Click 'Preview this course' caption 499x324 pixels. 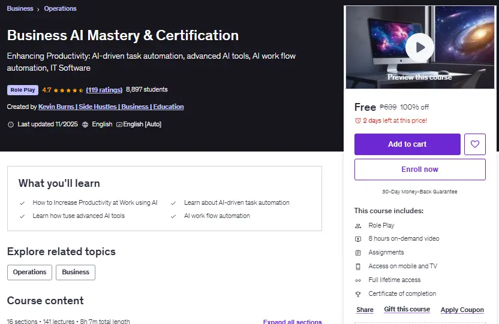tap(420, 77)
